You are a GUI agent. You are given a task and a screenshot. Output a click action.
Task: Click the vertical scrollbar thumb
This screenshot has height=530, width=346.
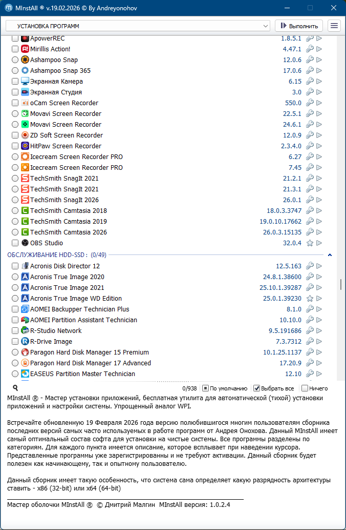point(340,285)
